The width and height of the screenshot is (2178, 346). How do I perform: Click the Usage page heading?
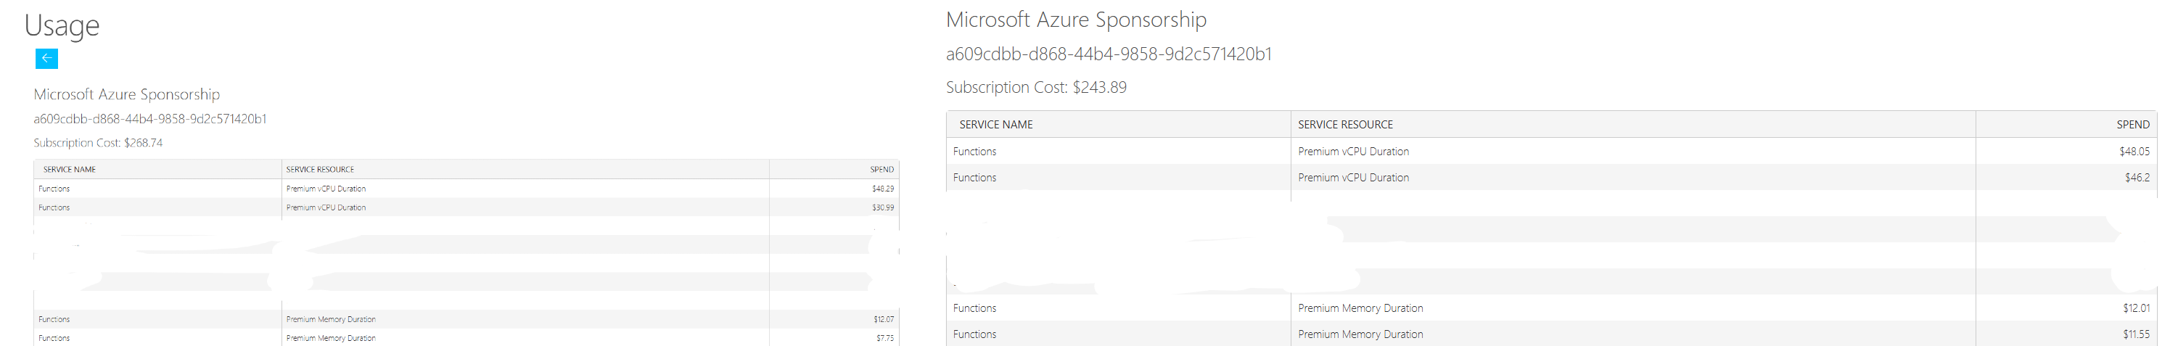point(62,25)
